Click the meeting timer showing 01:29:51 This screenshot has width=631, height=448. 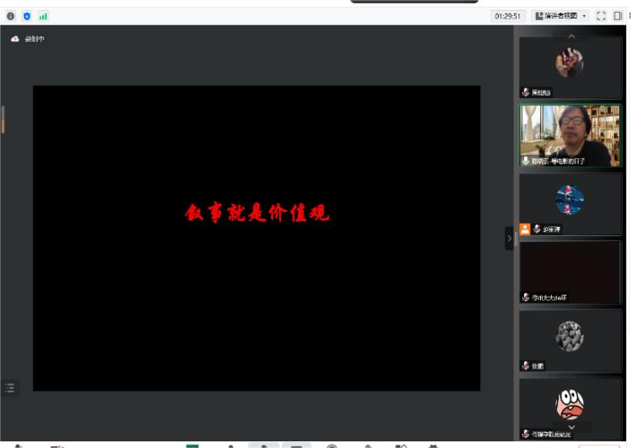coord(507,16)
